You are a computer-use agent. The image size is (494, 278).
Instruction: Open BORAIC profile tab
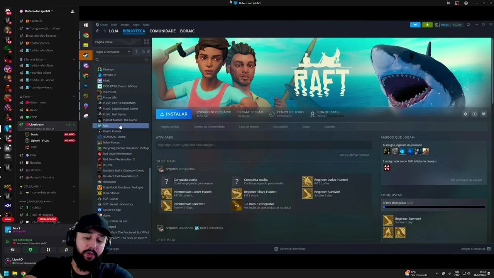click(187, 31)
